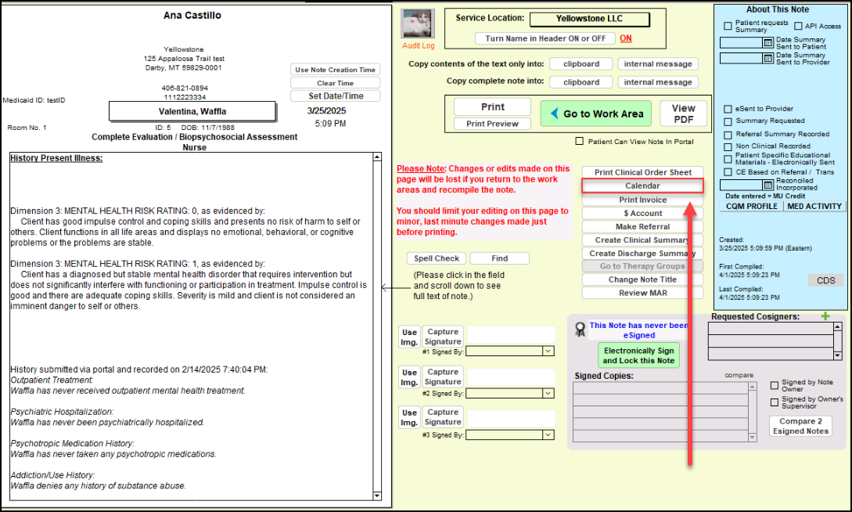This screenshot has width=852, height=512.
Task: Click the green plus to add cosigner
Action: pyautogui.click(x=824, y=316)
